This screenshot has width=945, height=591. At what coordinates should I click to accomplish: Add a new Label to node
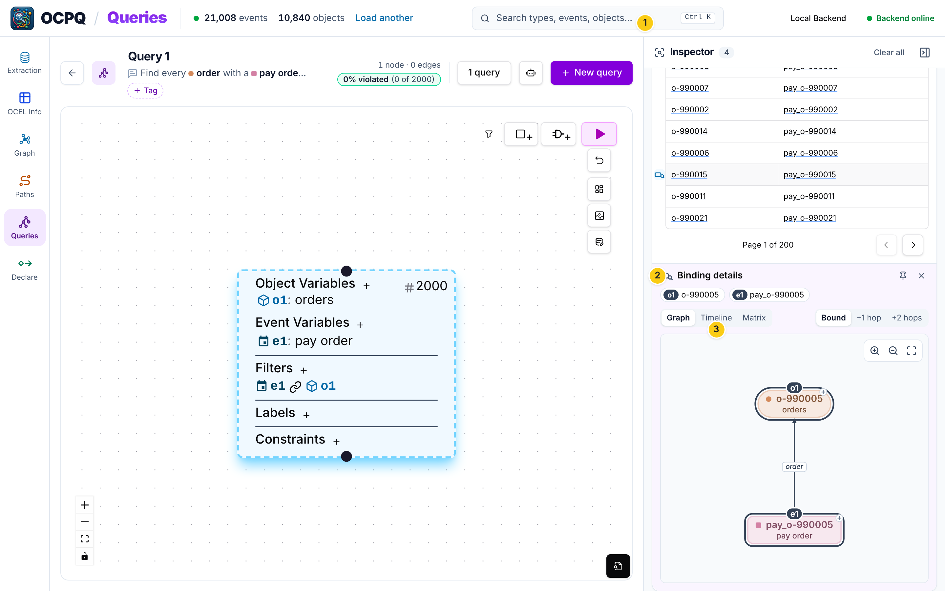click(306, 415)
